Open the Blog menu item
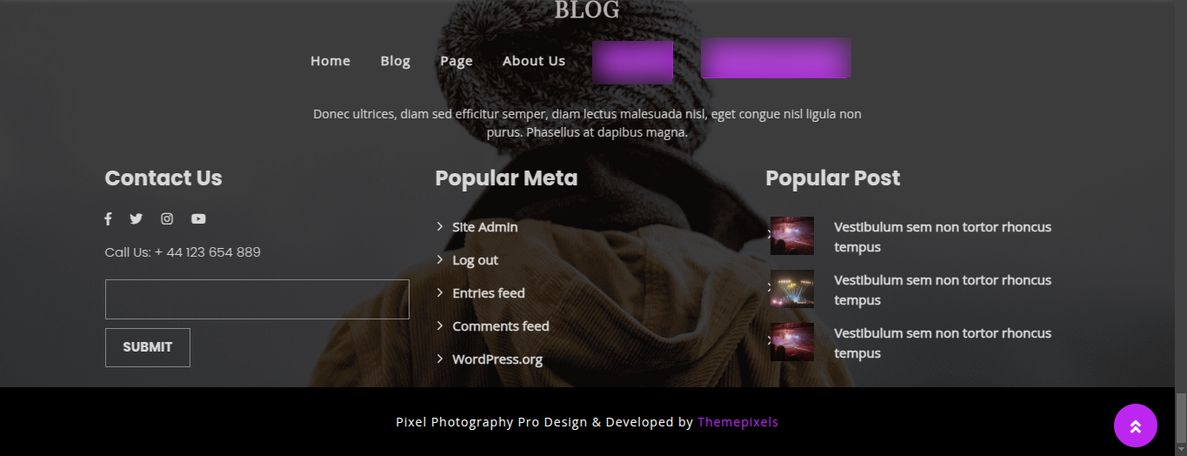1187x456 pixels. [395, 61]
